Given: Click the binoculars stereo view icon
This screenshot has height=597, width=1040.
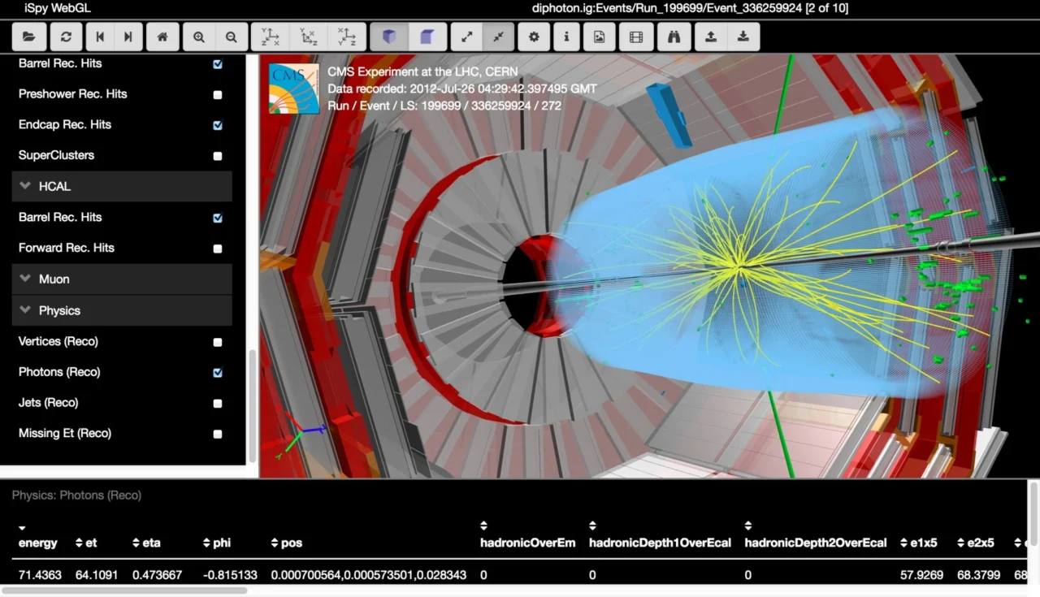Looking at the screenshot, I should 674,37.
